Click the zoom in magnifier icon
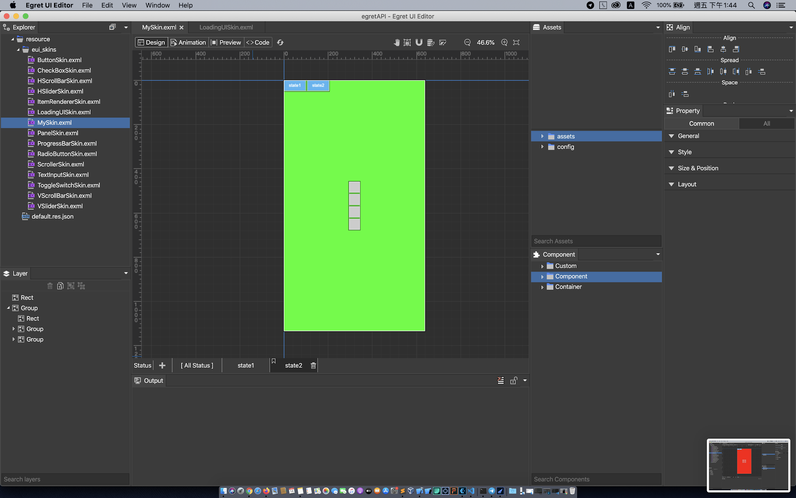 (504, 42)
